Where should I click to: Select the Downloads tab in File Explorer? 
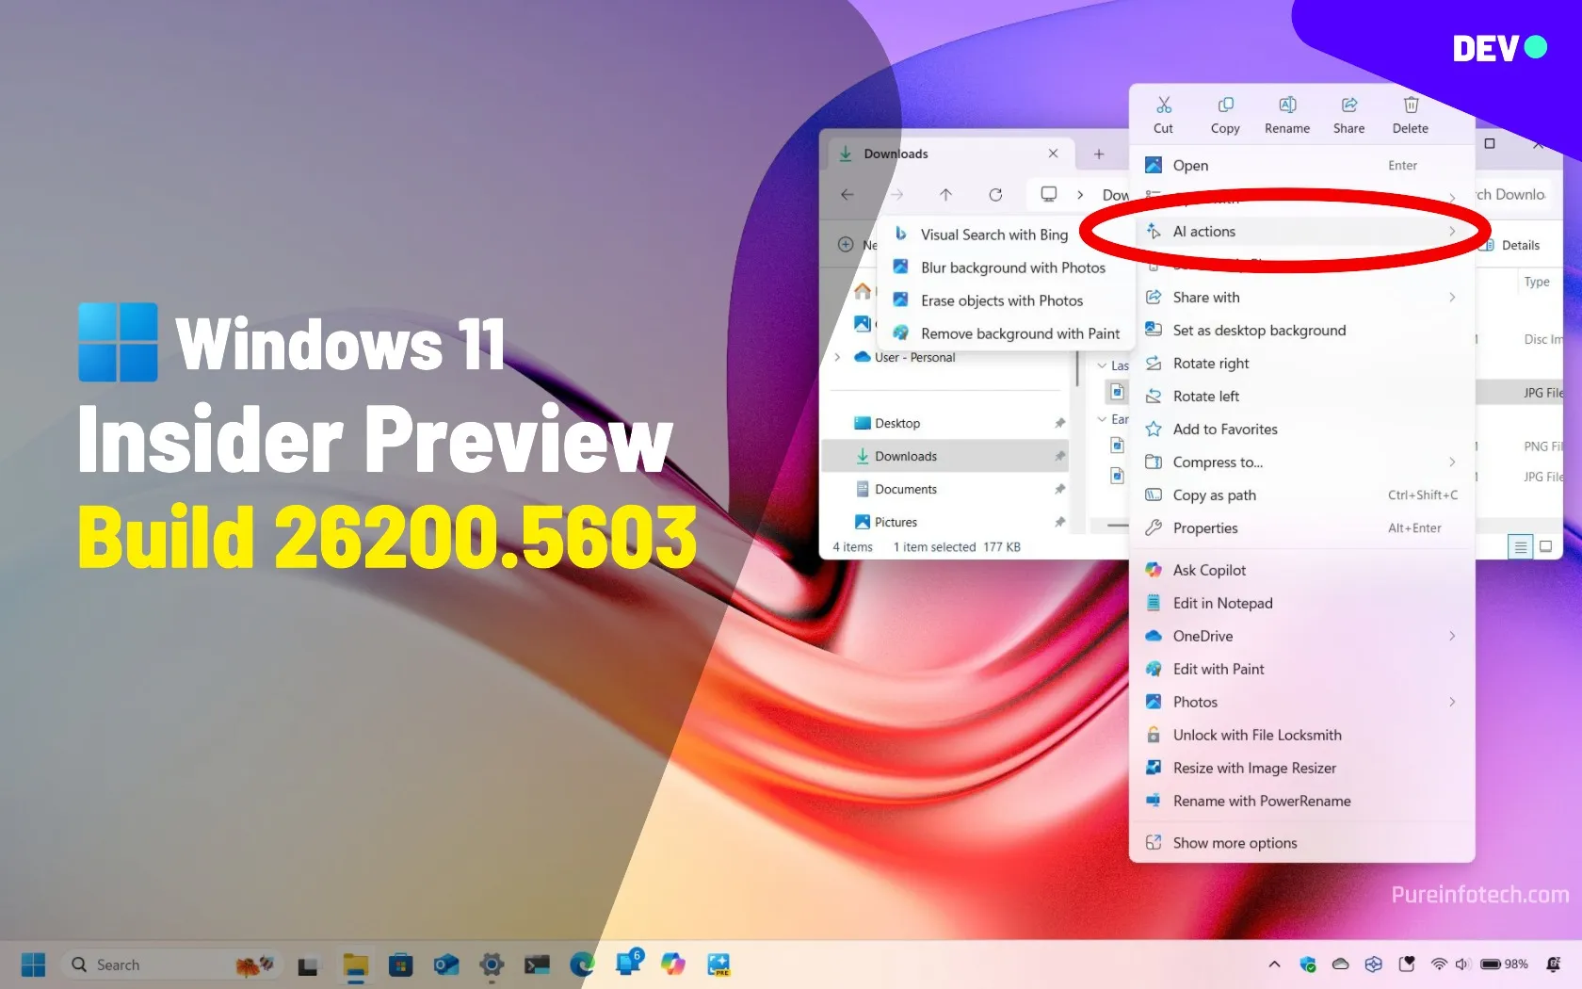click(951, 154)
